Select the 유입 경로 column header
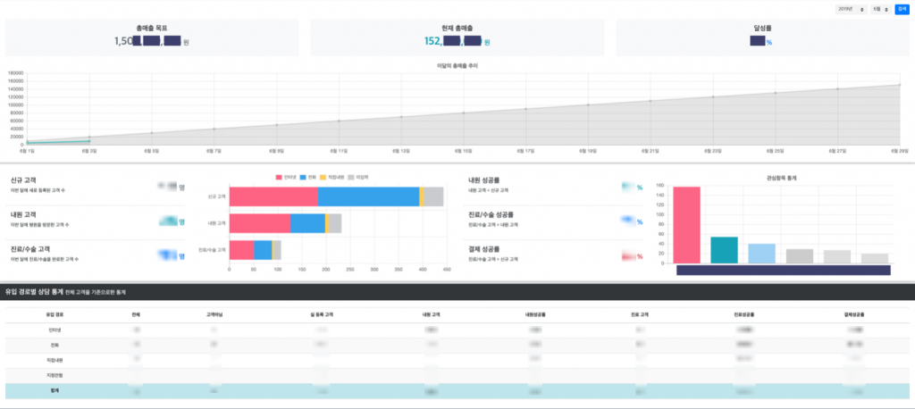The image size is (915, 409). pos(55,314)
